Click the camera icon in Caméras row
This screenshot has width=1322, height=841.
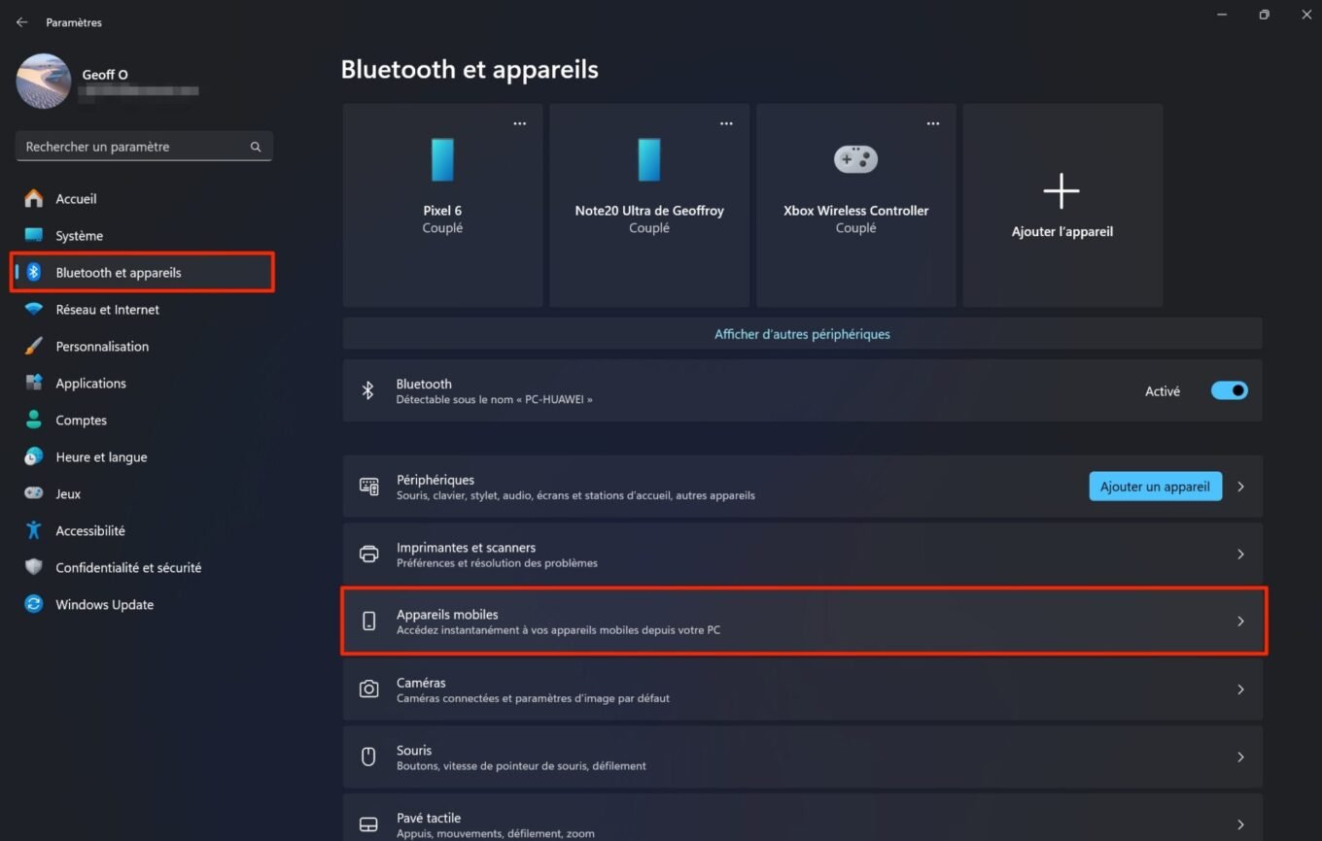coord(369,690)
